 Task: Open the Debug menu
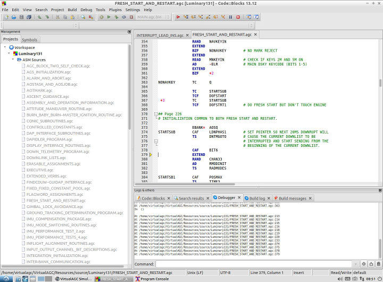(86, 10)
